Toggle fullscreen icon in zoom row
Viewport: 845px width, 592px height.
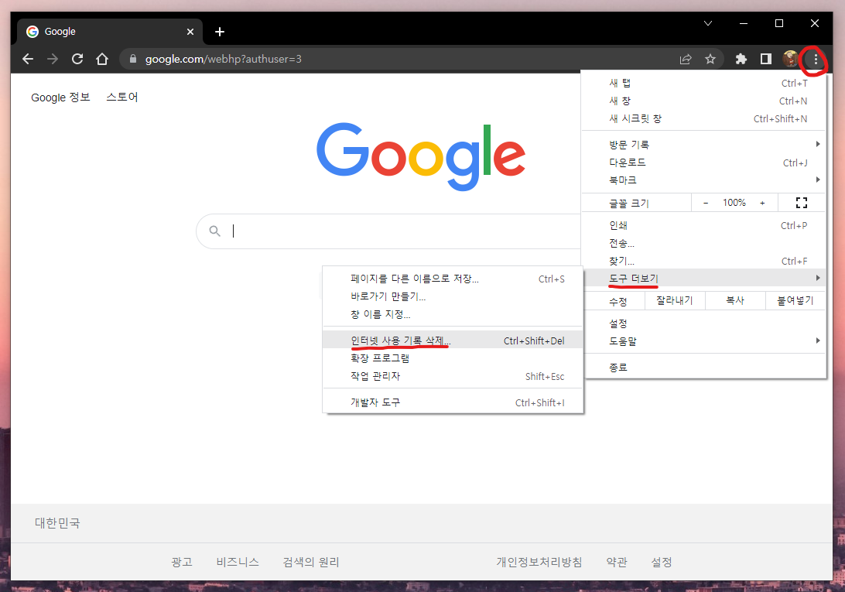(x=802, y=203)
